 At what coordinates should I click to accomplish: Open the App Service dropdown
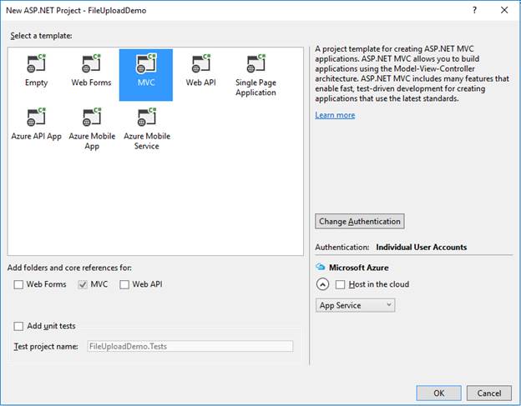355,305
